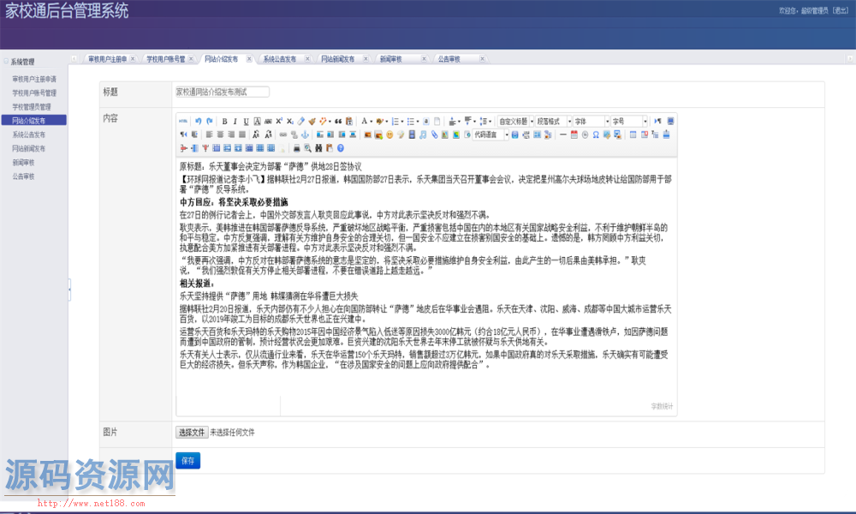Viewport: 856px width, 514px height.
Task: Open search and replace binoculars icon
Action: tap(318, 148)
